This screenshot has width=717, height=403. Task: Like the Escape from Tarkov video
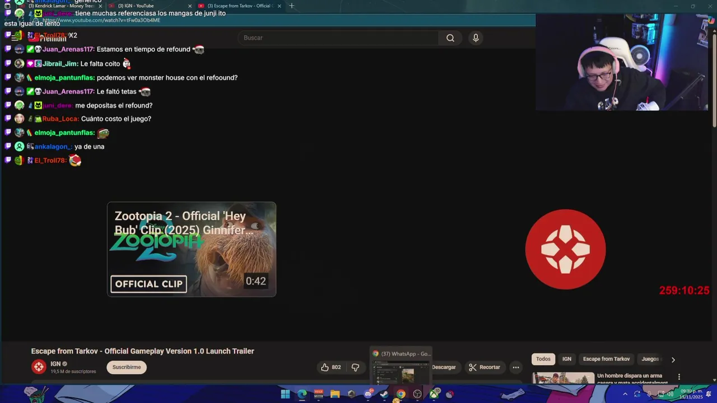click(x=330, y=367)
